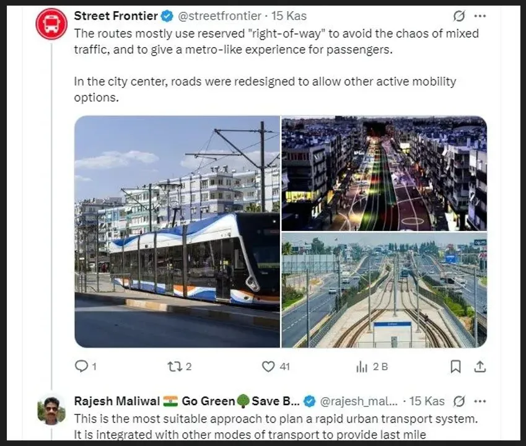
Task: Open Grok icon on Street Frontier tweet
Action: (459, 16)
